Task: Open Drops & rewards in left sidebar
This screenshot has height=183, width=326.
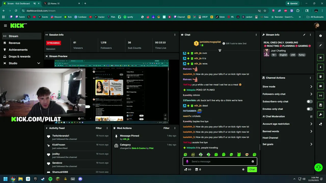Action: coord(22,56)
